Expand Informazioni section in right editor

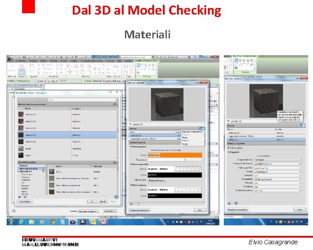[229, 148]
